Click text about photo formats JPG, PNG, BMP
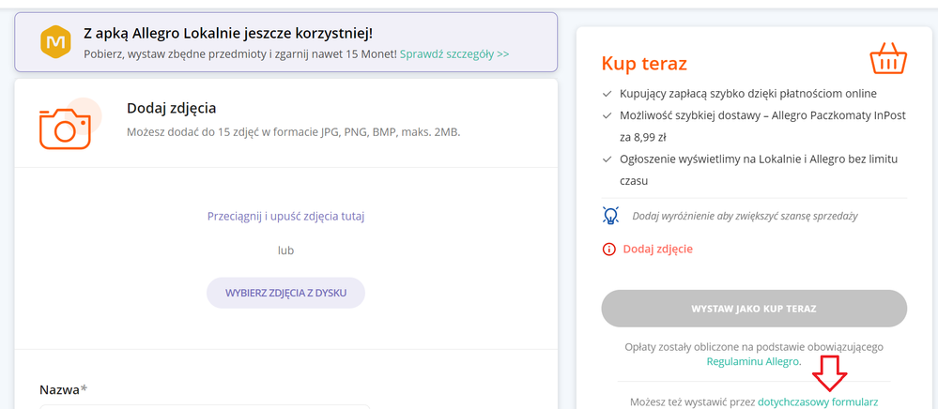The height and width of the screenshot is (409, 938). point(294,132)
